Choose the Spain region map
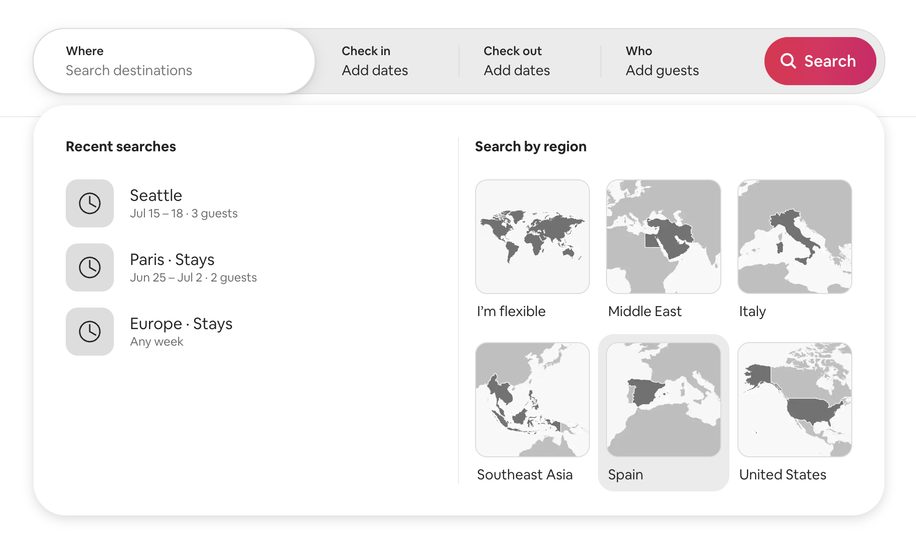 [664, 400]
